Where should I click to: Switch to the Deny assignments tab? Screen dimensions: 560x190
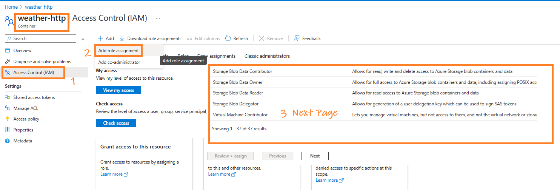pyautogui.click(x=217, y=56)
